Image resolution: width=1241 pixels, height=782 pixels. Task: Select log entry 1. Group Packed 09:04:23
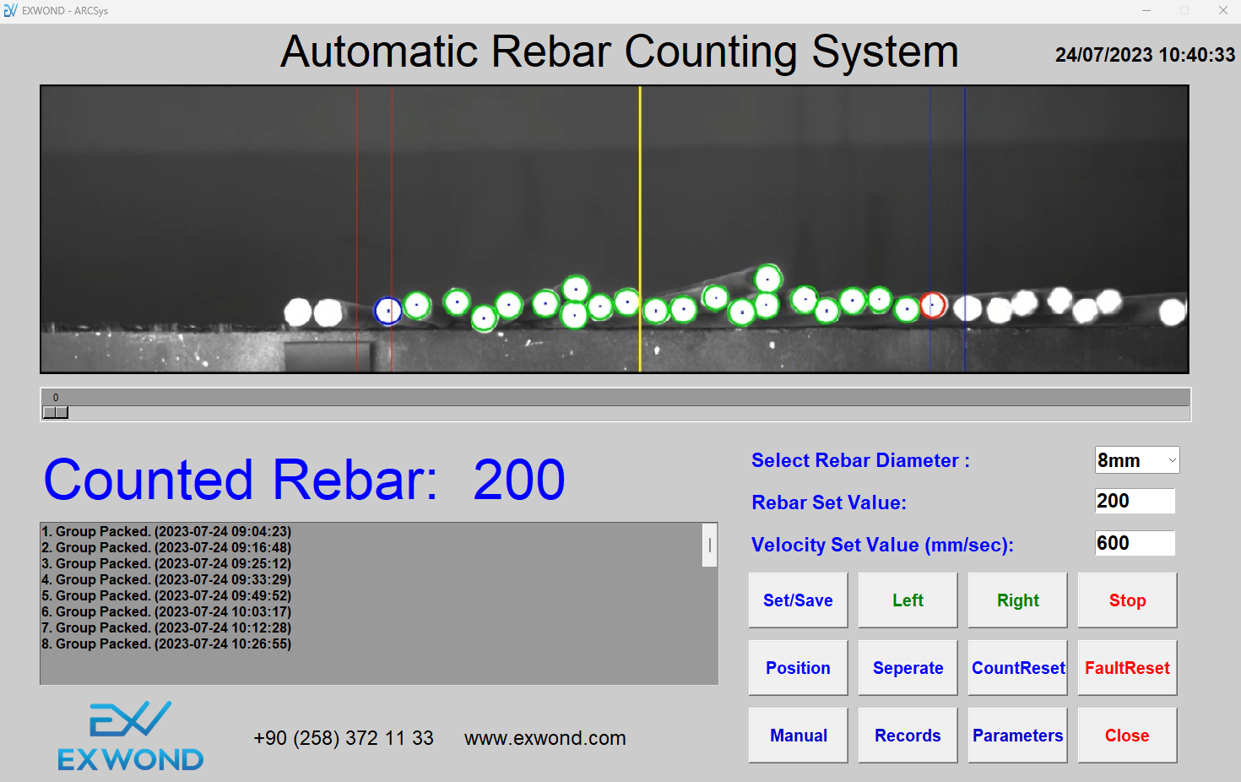166,531
